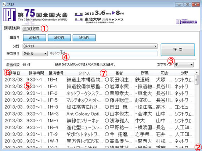Click affiliation 中大 cell
Image resolution: width=202 pixels, height=151 pixels.
click(140, 121)
